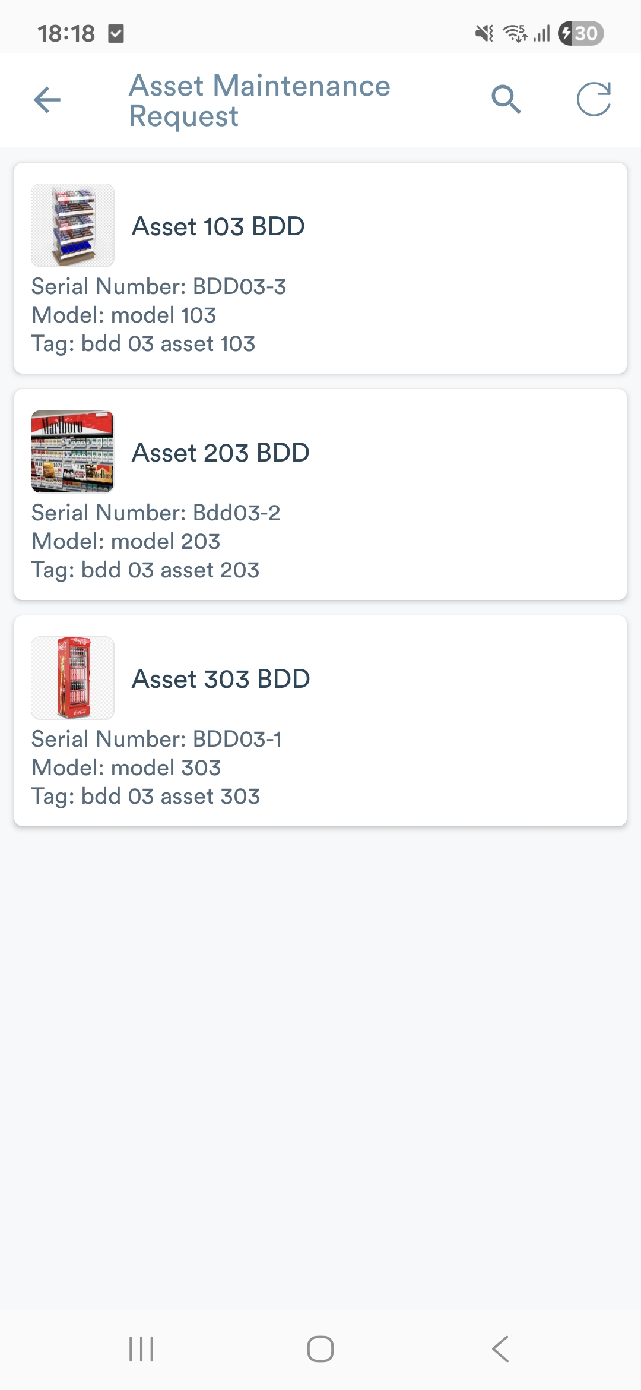Tap the Asset Maintenance Request title
Image resolution: width=641 pixels, height=1390 pixels.
coord(259,100)
